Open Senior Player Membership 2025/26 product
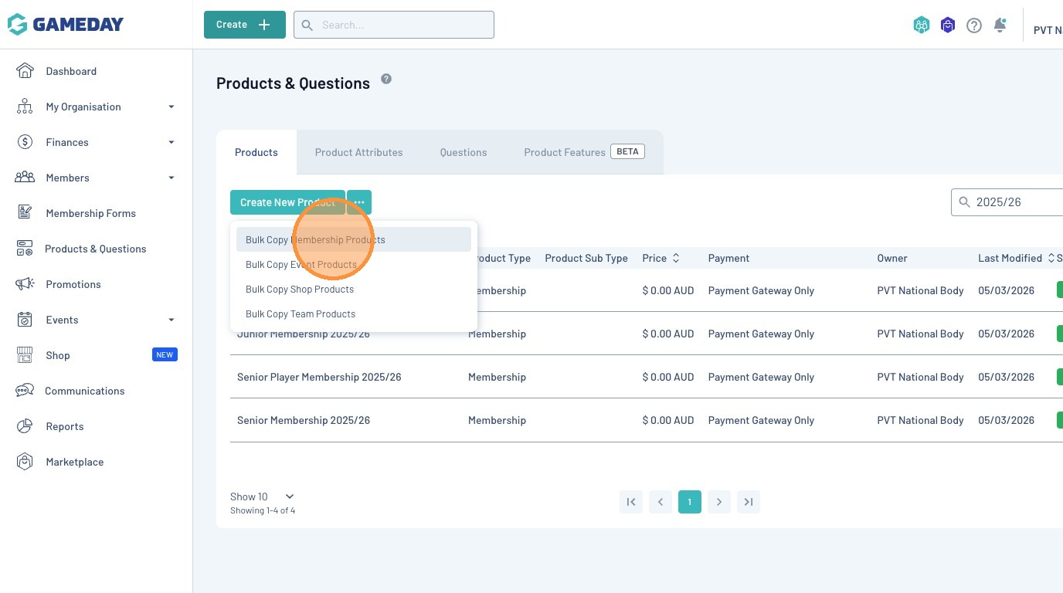The image size is (1063, 593). pos(319,377)
